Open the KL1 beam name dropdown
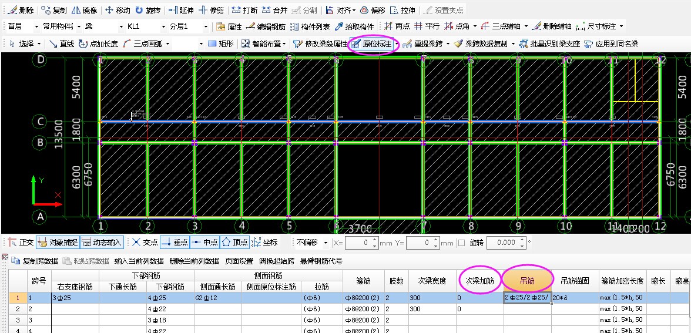The height and width of the screenshot is (333, 691). tap(146, 26)
